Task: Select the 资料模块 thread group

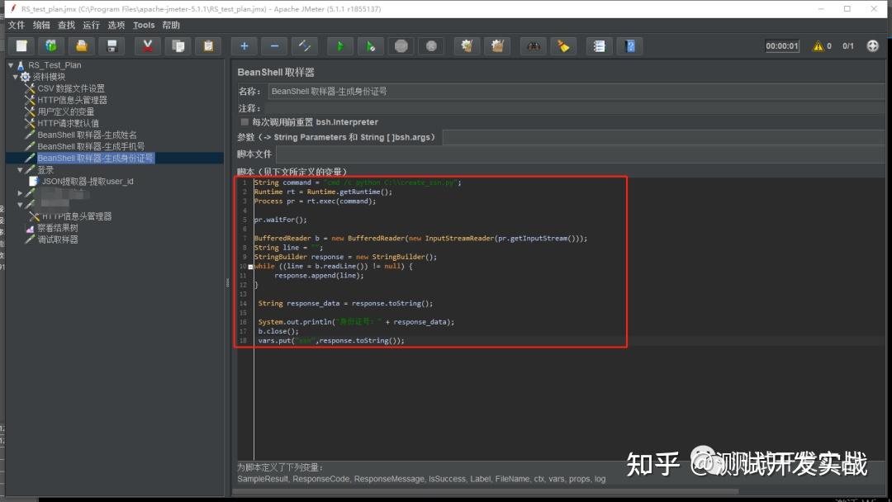Action: 49,77
